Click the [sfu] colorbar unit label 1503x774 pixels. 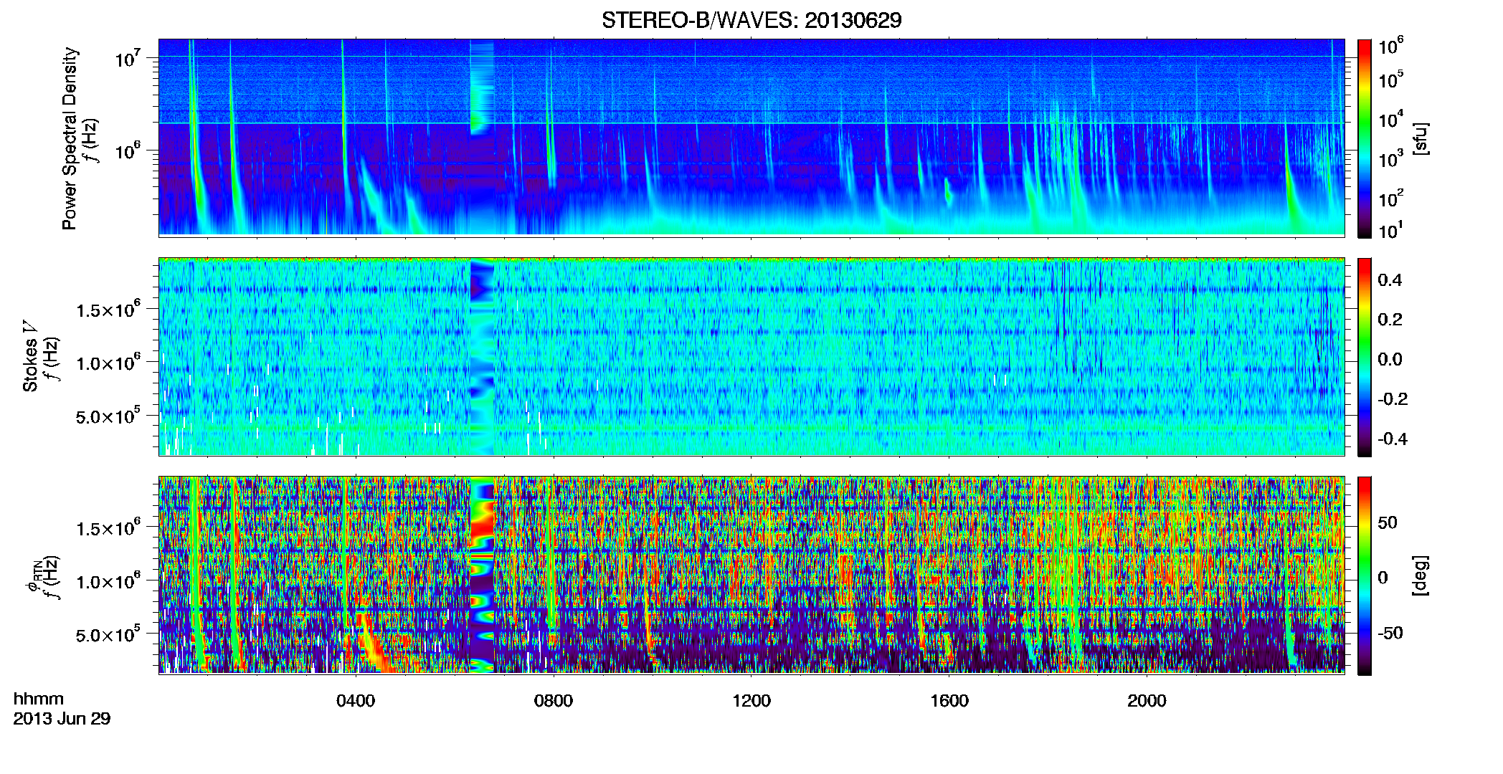pos(1421,138)
